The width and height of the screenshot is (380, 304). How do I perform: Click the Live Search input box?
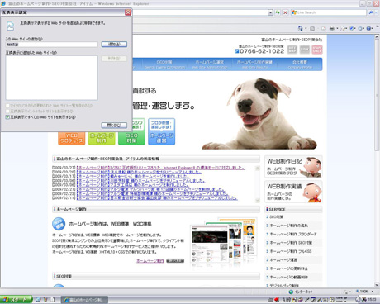pyautogui.click(x=329, y=12)
